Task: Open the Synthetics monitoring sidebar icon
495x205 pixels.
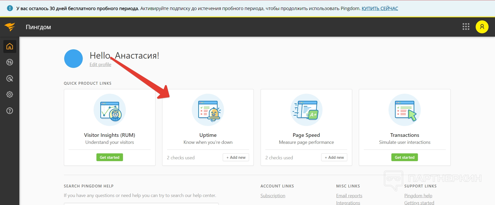Action: coord(10,62)
